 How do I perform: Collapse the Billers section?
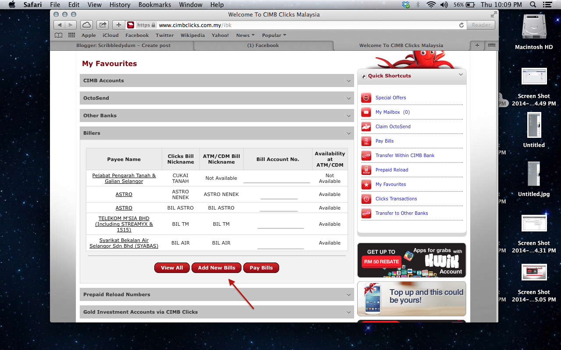(x=217, y=133)
